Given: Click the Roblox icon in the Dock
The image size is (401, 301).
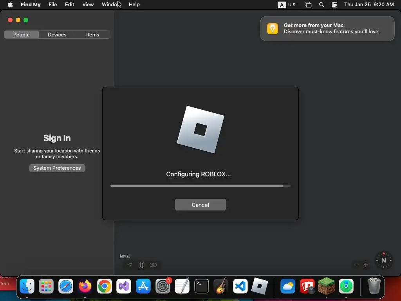Looking at the screenshot, I should (260, 286).
